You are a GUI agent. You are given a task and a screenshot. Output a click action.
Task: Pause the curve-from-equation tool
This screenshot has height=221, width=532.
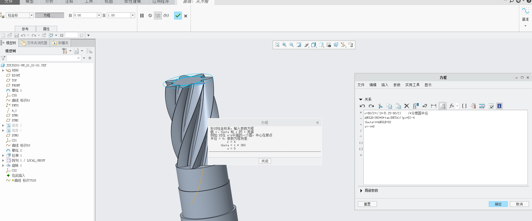pos(142,16)
